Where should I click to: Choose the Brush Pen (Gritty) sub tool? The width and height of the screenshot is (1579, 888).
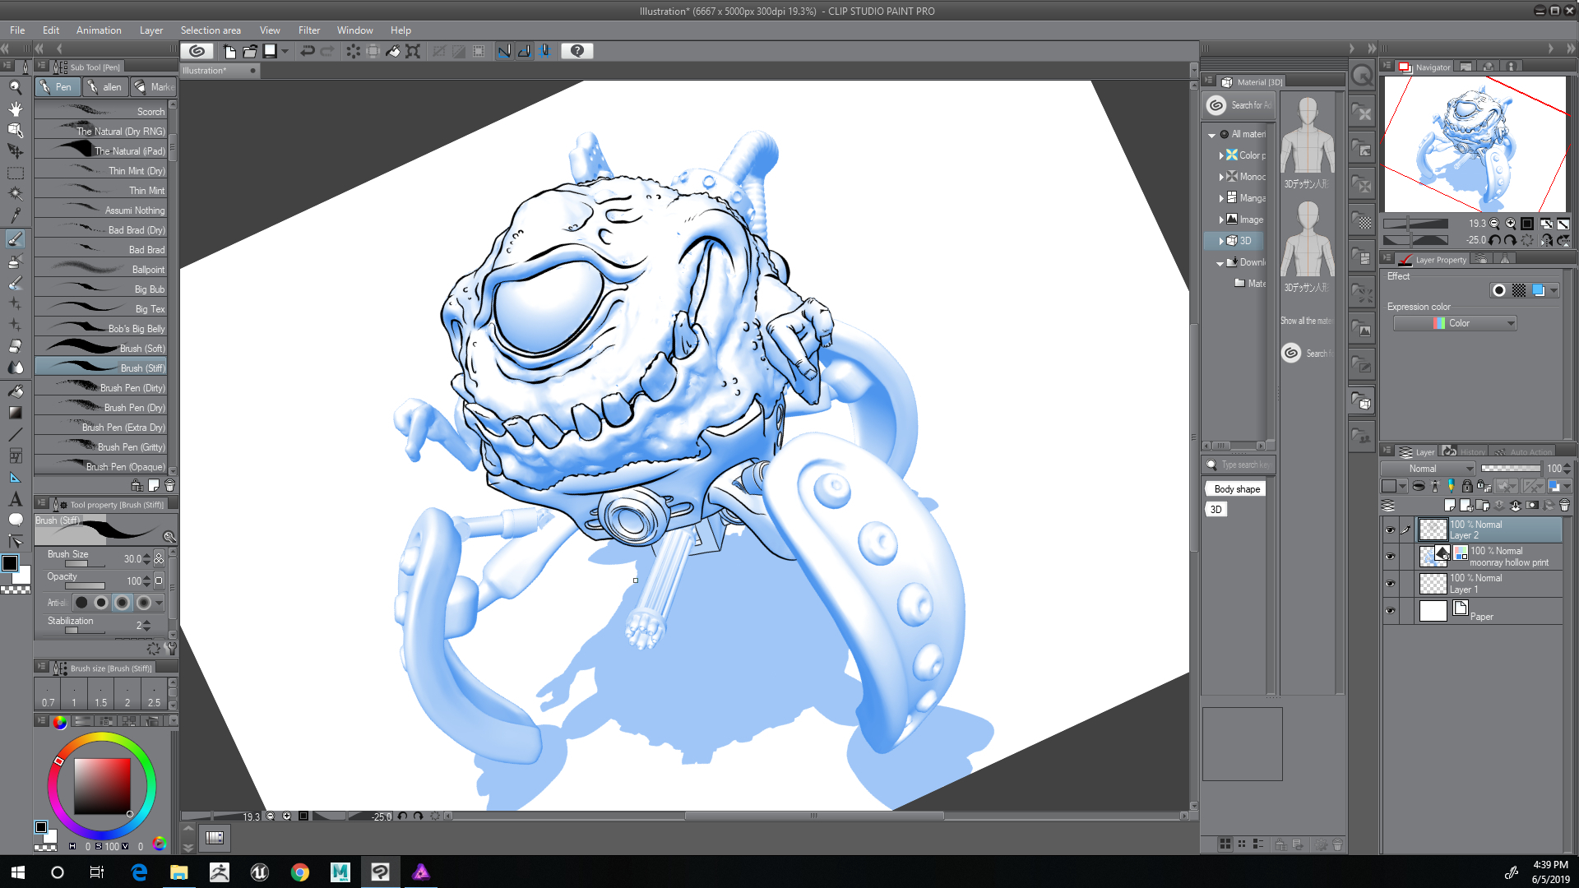(107, 447)
